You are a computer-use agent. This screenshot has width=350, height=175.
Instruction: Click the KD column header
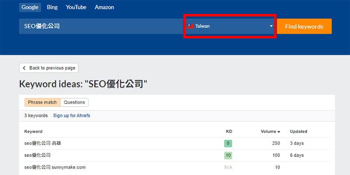click(x=228, y=131)
